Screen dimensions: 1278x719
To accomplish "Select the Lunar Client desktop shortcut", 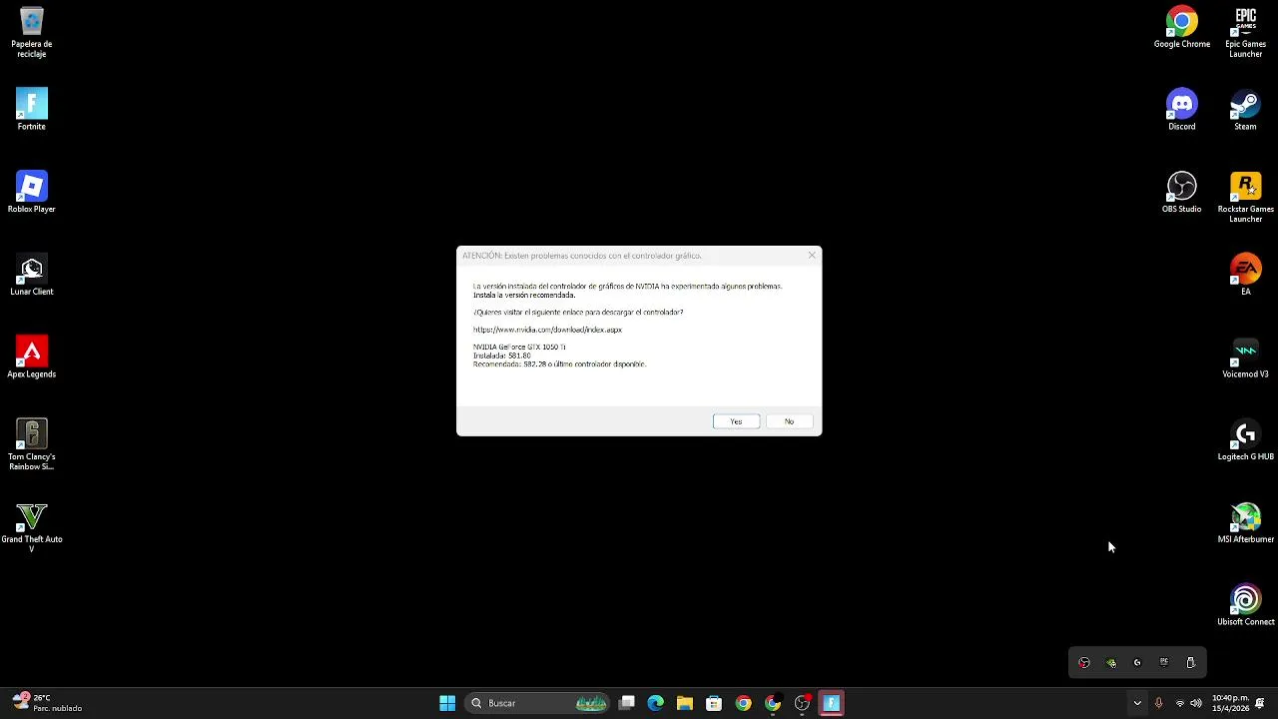I will pos(32,275).
